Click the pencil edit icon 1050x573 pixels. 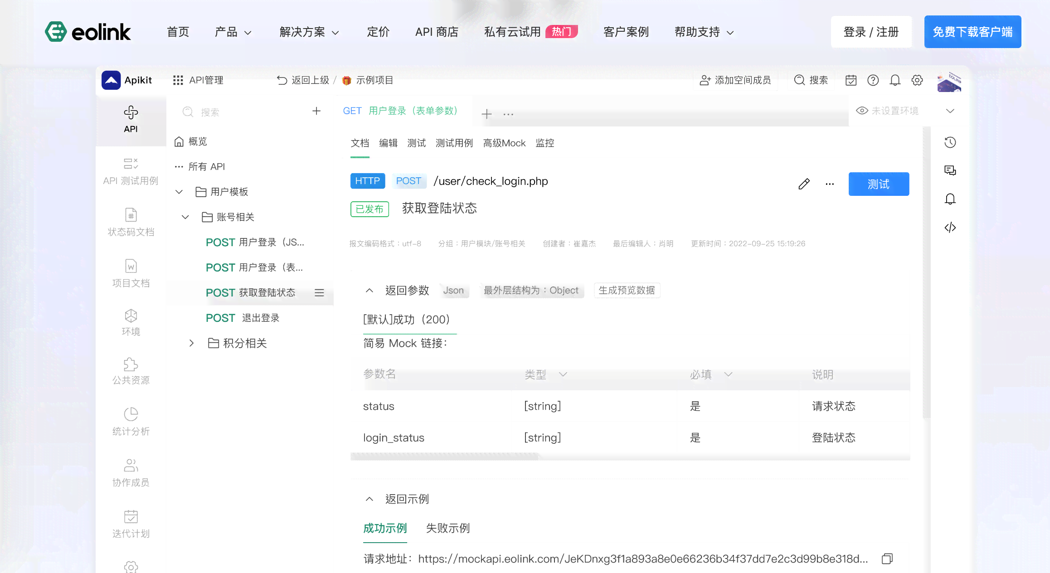pyautogui.click(x=804, y=184)
